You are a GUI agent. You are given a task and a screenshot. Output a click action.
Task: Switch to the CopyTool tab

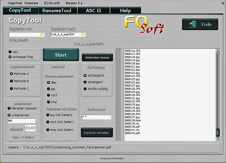click(20, 10)
